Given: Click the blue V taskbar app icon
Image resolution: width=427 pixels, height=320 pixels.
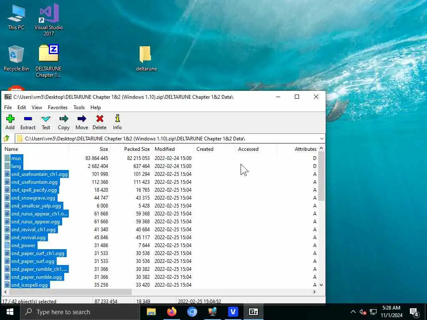Looking at the screenshot, I should tap(233, 312).
